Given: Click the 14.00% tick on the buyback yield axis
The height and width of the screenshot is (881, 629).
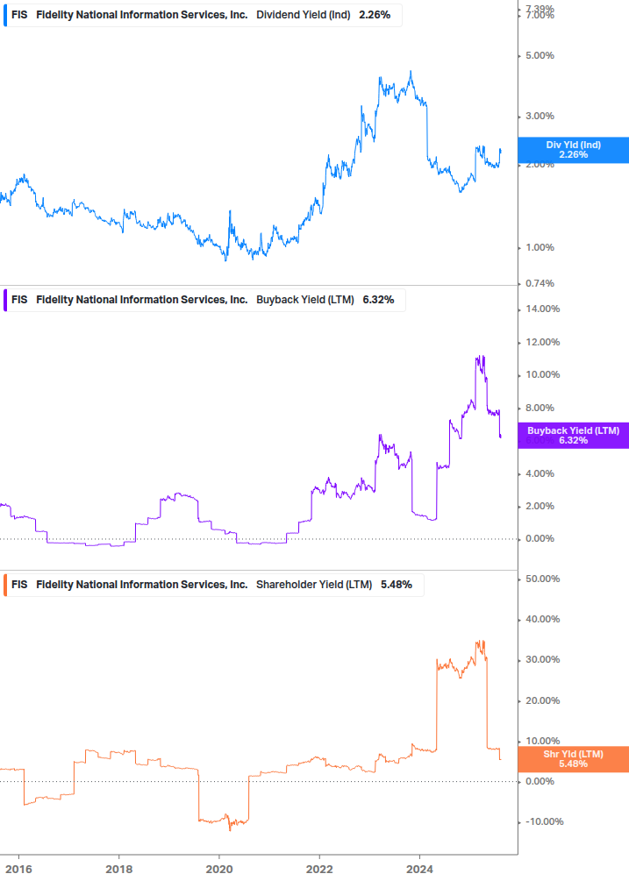Looking at the screenshot, I should pos(542,309).
